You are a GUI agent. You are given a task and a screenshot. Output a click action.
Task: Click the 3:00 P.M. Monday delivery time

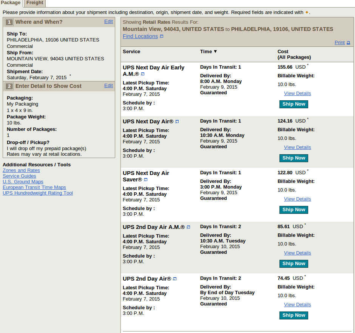(x=221, y=187)
